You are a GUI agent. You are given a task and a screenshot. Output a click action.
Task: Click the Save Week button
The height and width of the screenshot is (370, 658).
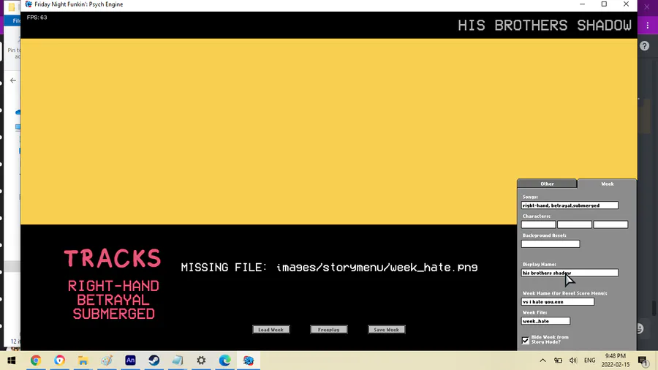[387, 330]
